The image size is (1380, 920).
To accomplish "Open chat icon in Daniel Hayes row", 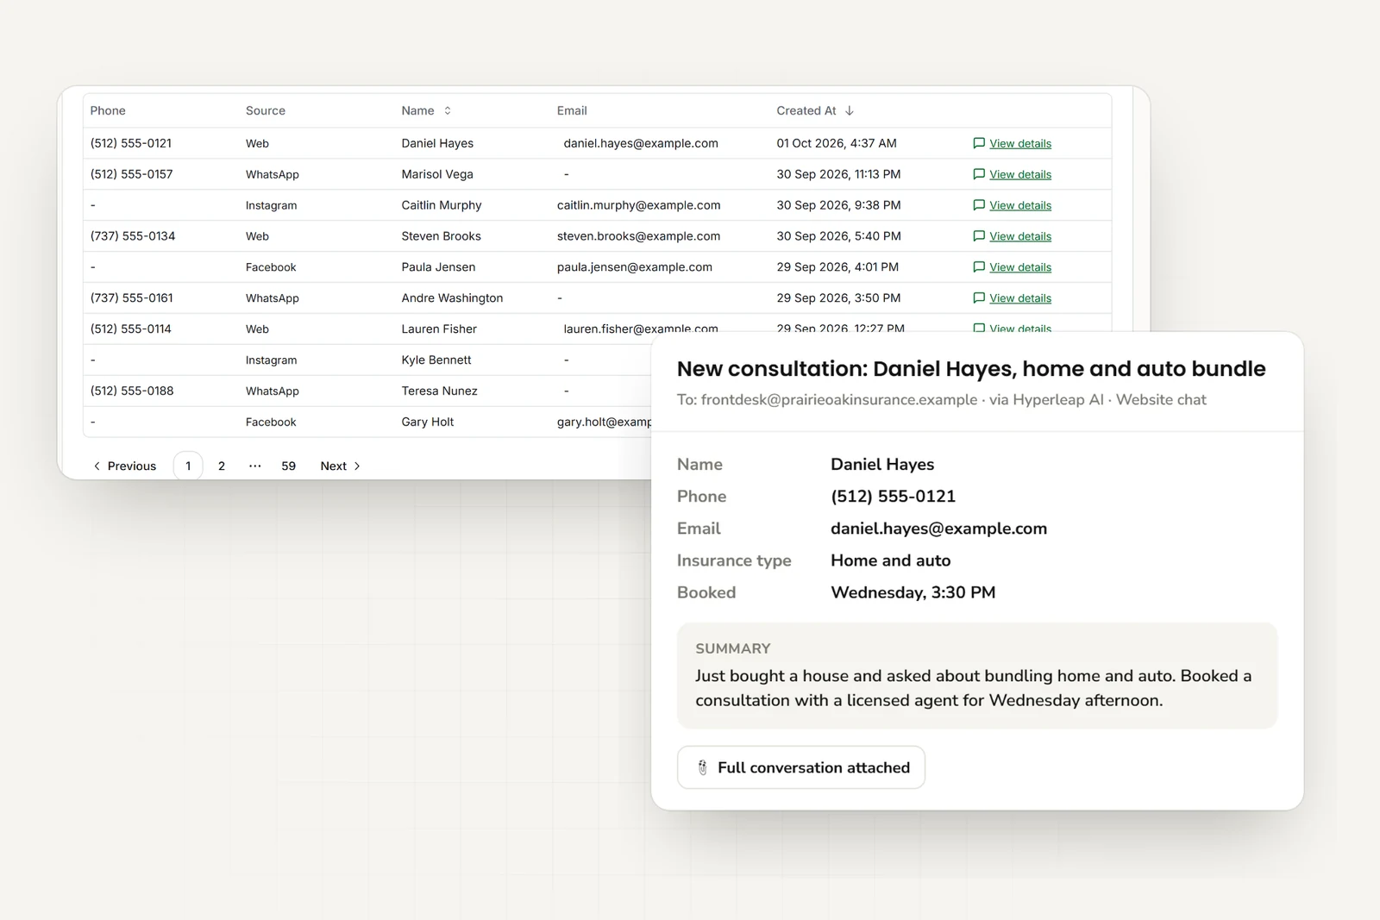I will [x=979, y=143].
